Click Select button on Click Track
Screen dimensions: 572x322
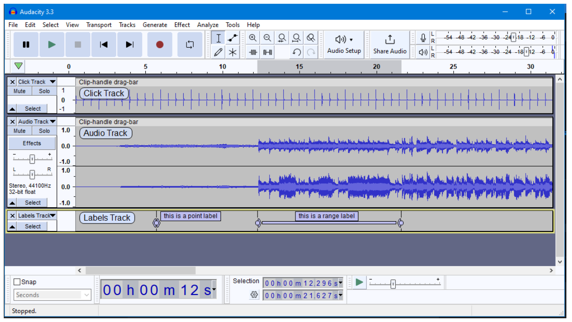click(33, 109)
